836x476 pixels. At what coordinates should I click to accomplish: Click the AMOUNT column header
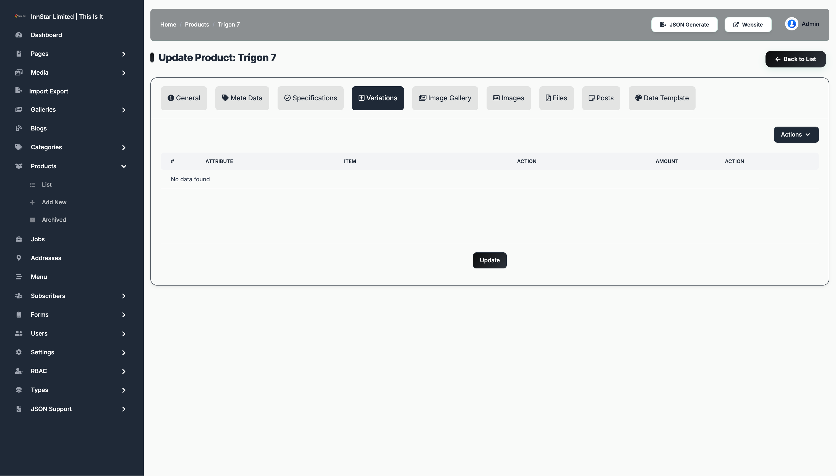(667, 161)
